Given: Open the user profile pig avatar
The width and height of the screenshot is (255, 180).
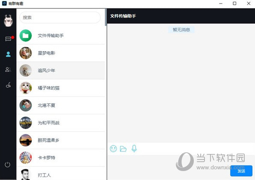Looking at the screenshot, I should tap(8, 20).
